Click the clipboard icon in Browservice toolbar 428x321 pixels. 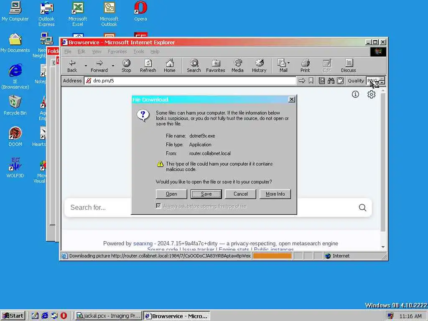click(x=340, y=81)
